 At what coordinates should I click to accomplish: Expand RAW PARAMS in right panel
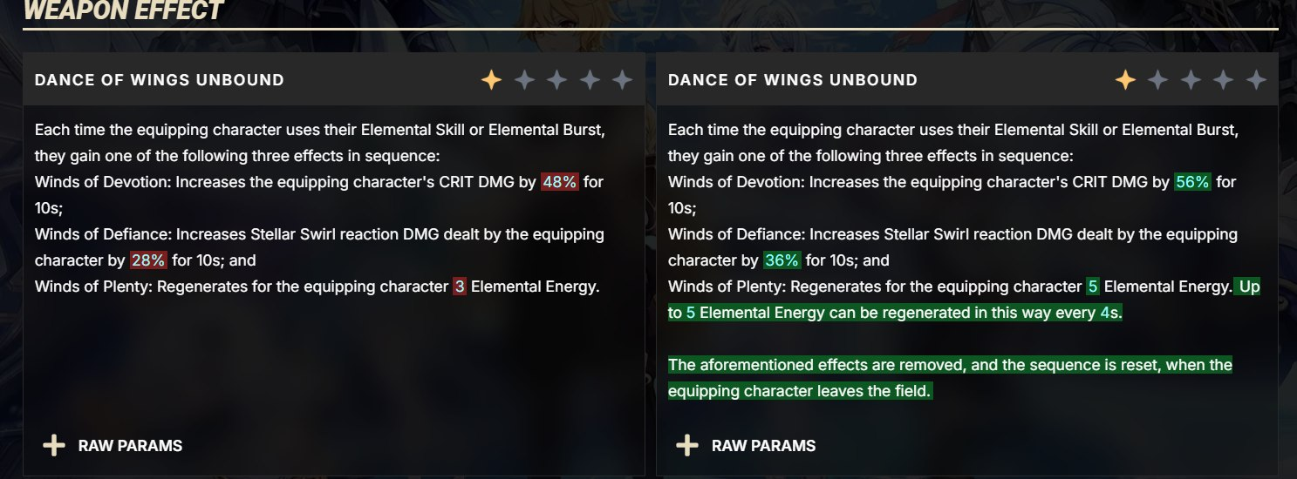[746, 446]
